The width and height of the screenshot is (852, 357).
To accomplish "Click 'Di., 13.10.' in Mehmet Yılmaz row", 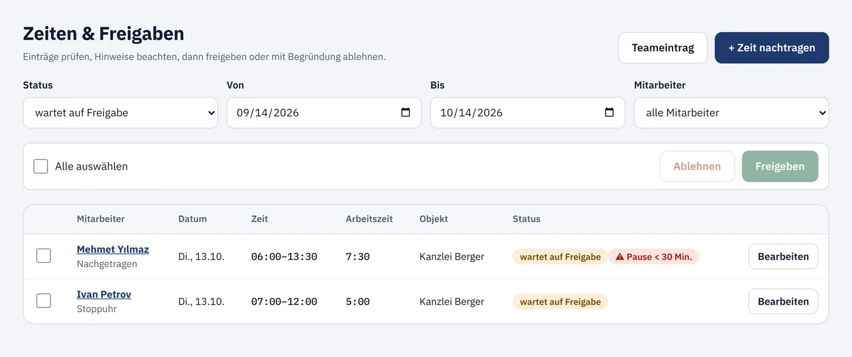I will coord(201,257).
